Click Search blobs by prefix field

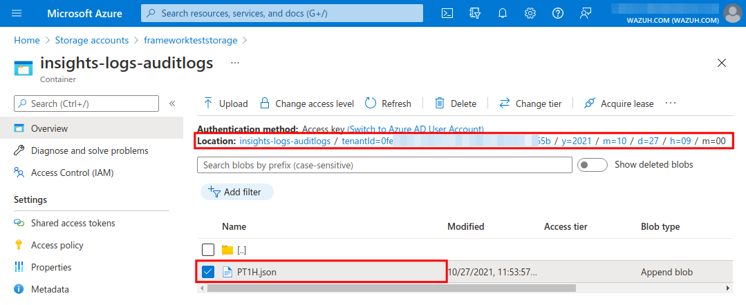(384, 165)
